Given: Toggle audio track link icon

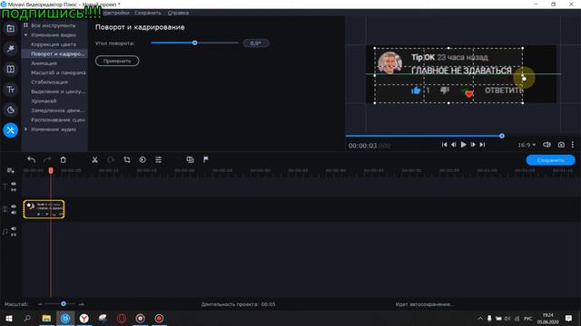Looking at the screenshot, I should pyautogui.click(x=14, y=235).
